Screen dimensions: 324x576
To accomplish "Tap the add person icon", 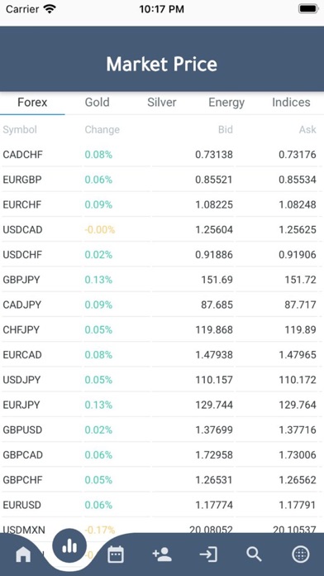I will [162, 554].
